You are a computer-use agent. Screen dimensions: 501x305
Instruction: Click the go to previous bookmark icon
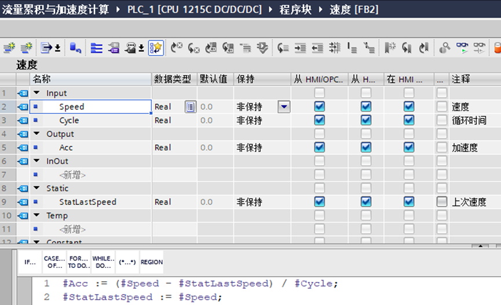[x=407, y=48]
